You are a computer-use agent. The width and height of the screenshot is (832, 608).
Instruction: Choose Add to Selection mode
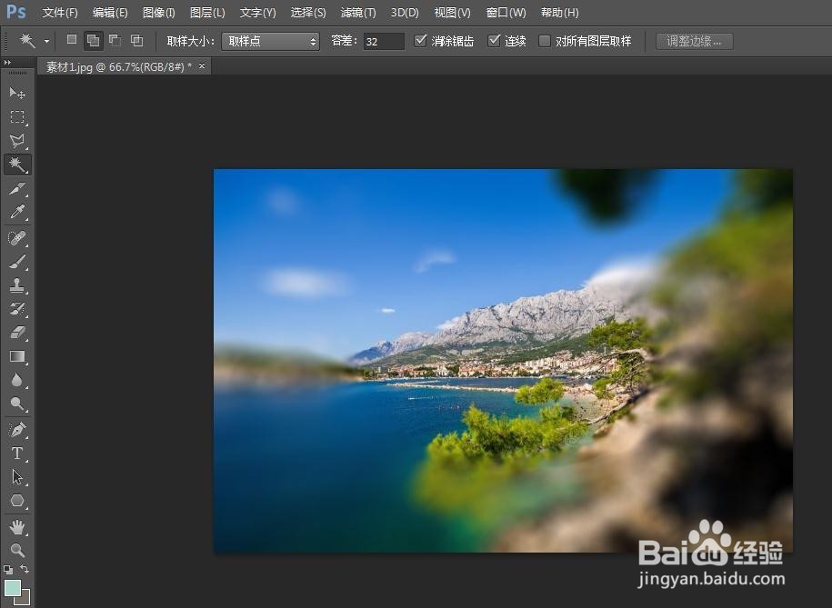point(94,40)
